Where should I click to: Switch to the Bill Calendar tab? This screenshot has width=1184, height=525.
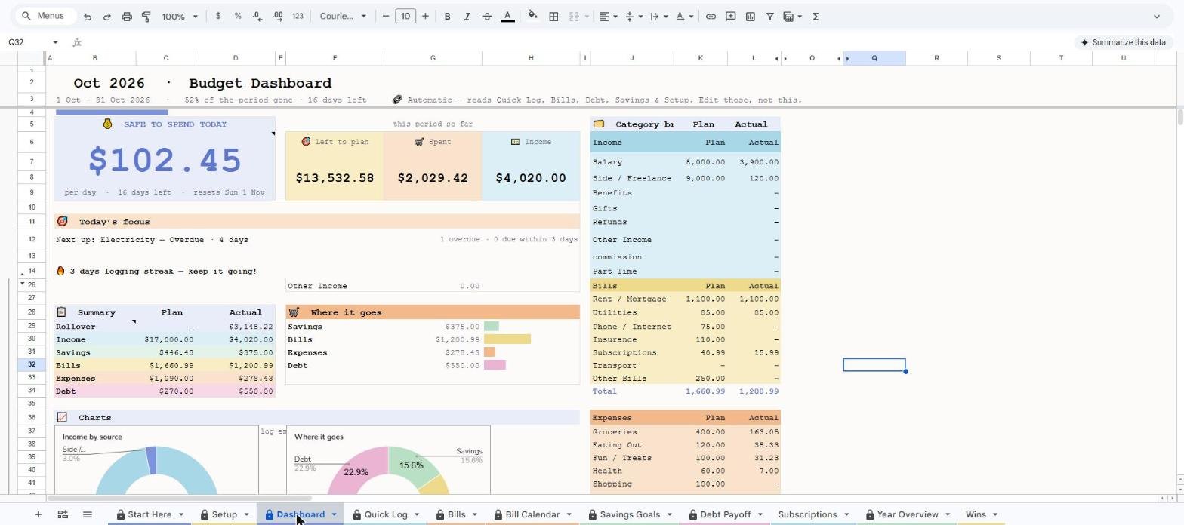532,514
